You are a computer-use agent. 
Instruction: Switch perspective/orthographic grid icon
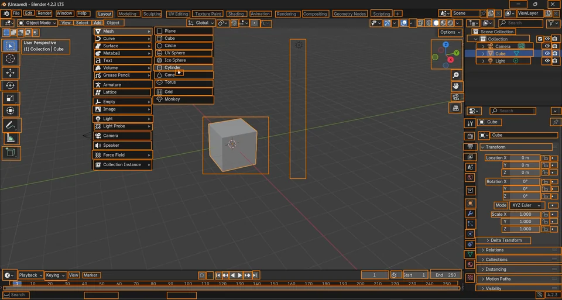tap(456, 108)
